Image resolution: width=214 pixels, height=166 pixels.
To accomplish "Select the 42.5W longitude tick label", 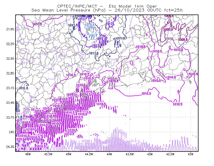I will click(170, 154).
